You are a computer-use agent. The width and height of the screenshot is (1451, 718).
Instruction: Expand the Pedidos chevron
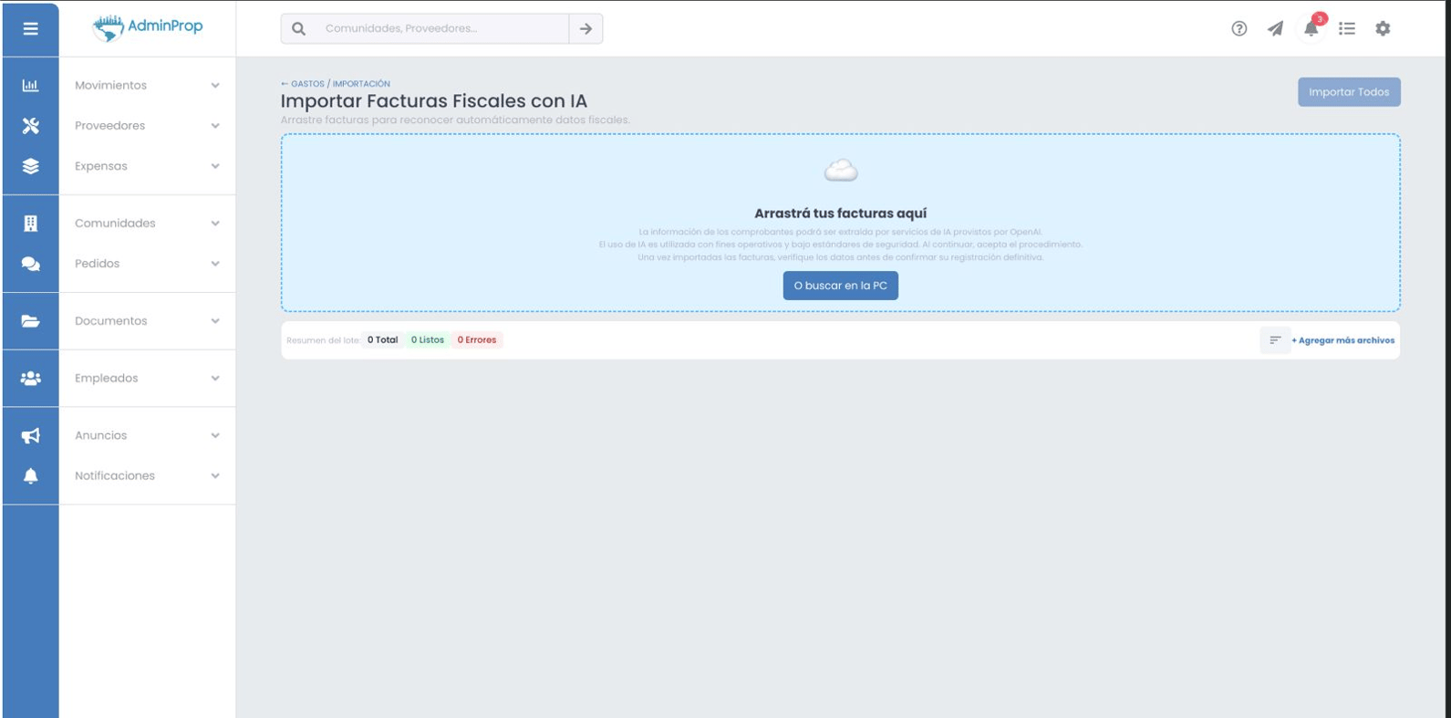[215, 264]
